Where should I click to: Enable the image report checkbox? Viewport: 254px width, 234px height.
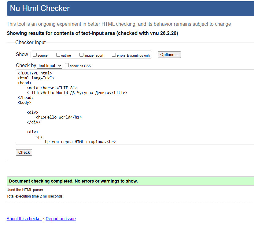click(x=81, y=55)
